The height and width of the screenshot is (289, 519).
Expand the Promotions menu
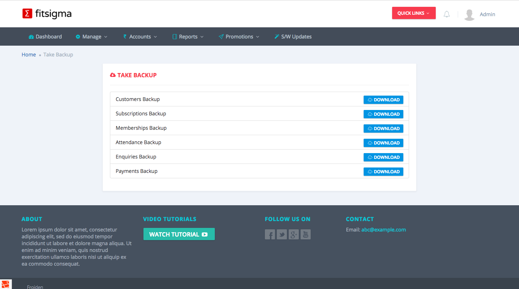pos(239,37)
